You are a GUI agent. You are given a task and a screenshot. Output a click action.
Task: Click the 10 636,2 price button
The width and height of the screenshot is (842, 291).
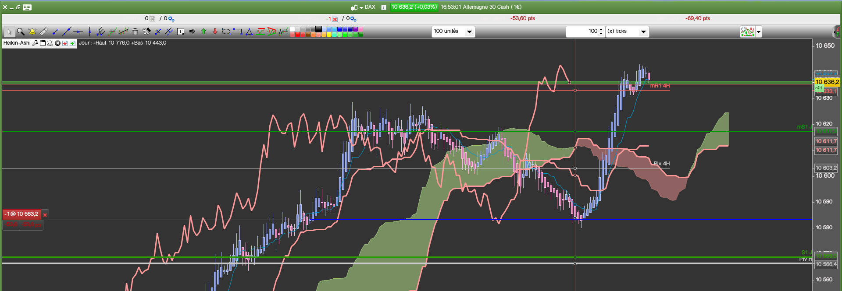(414, 7)
